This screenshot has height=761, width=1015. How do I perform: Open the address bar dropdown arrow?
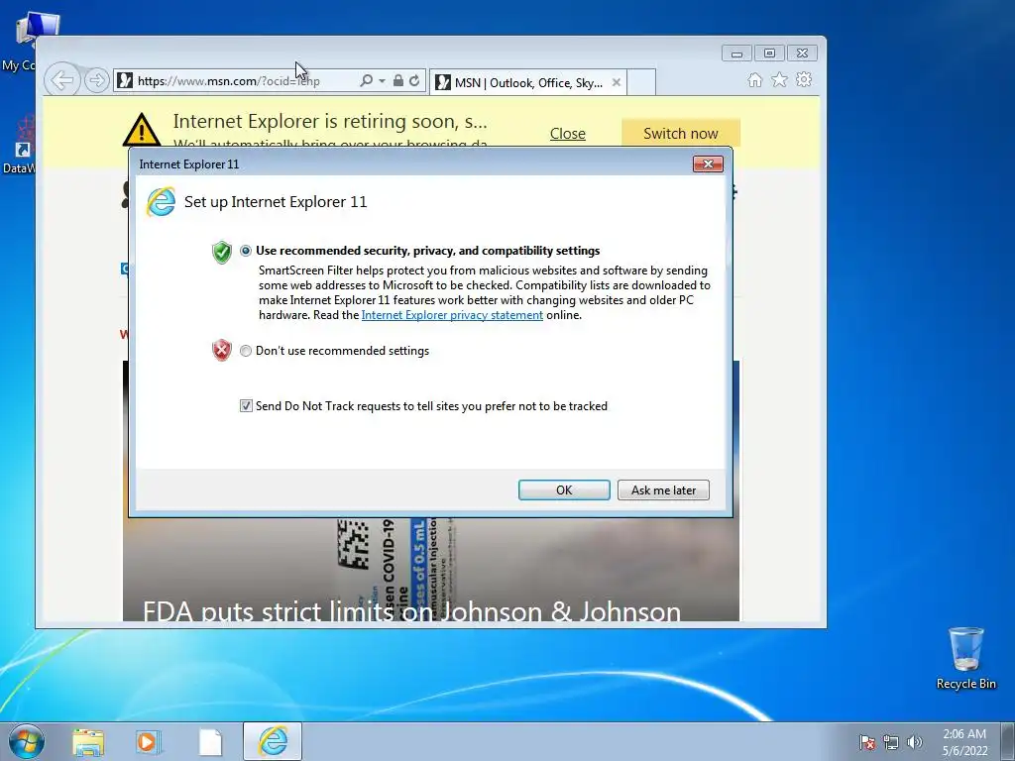point(382,81)
